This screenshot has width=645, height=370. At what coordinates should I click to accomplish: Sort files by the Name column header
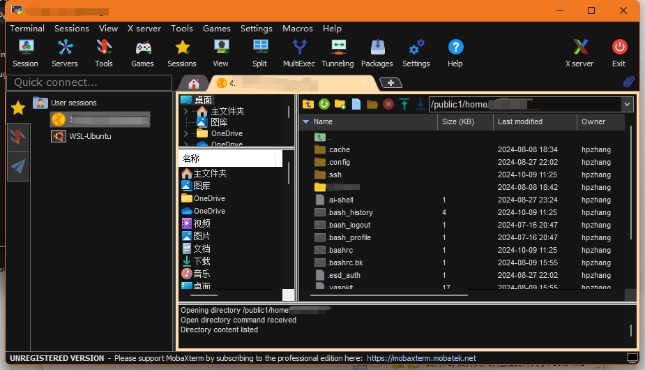[323, 121]
